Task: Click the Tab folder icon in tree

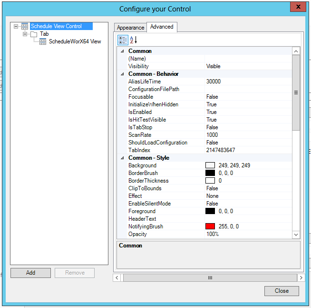Action: 34,34
